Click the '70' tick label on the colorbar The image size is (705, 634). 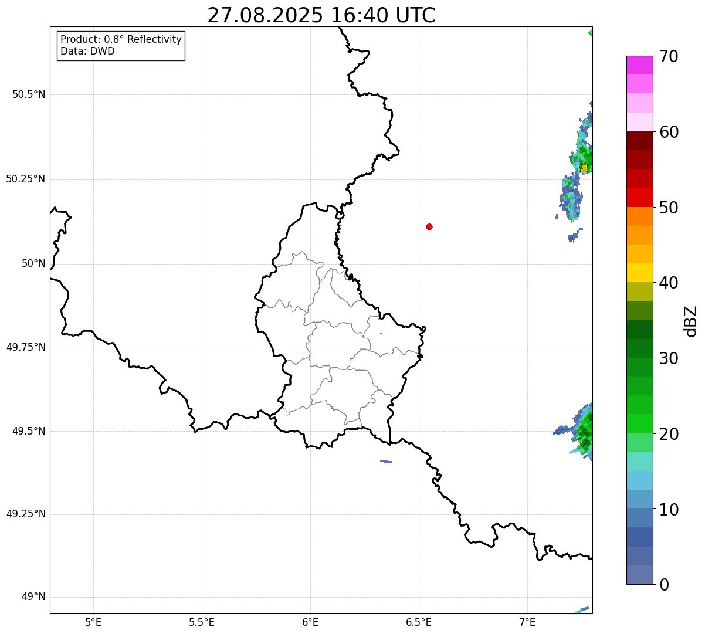click(x=669, y=56)
